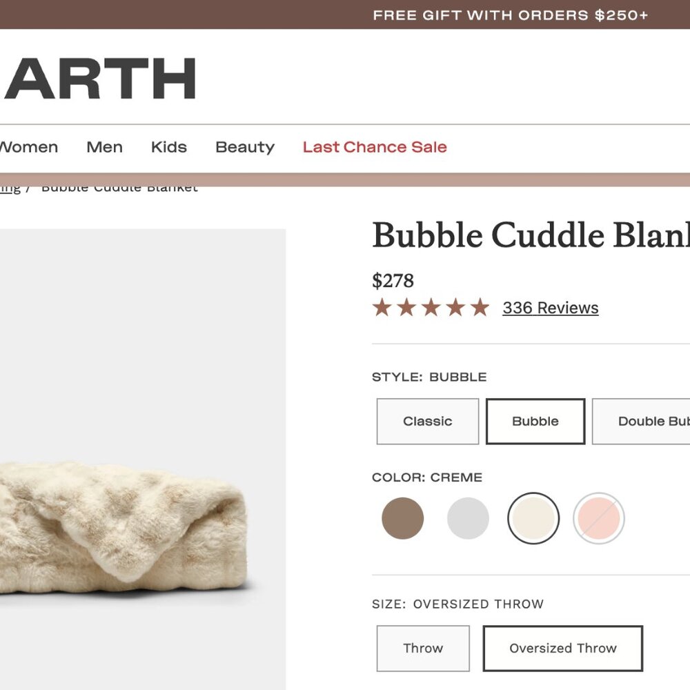This screenshot has height=690, width=690.
Task: Click the first star in the rating
Action: [x=384, y=307]
